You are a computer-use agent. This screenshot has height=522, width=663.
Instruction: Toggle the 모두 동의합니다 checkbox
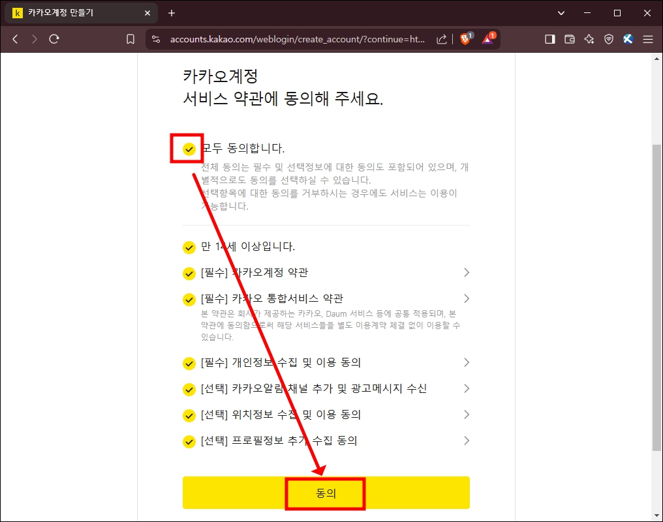pos(189,149)
